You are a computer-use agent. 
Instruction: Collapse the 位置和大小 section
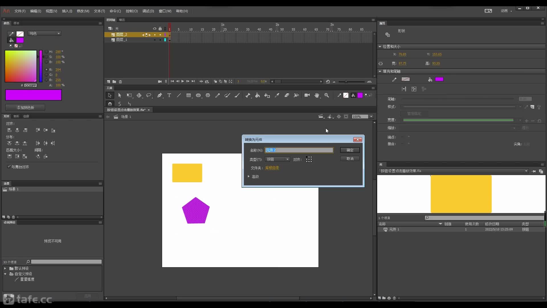pyautogui.click(x=380, y=46)
